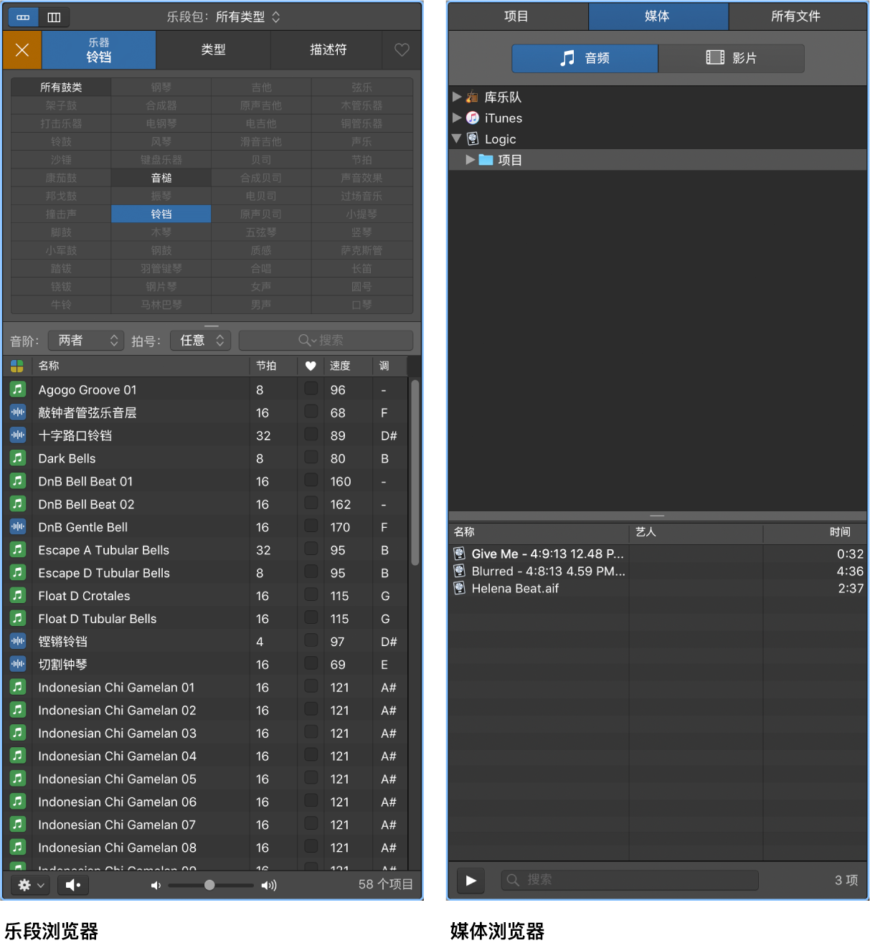The height and width of the screenshot is (948, 870).
Task: Click the speaker preview button in loop browser
Action: [x=72, y=885]
